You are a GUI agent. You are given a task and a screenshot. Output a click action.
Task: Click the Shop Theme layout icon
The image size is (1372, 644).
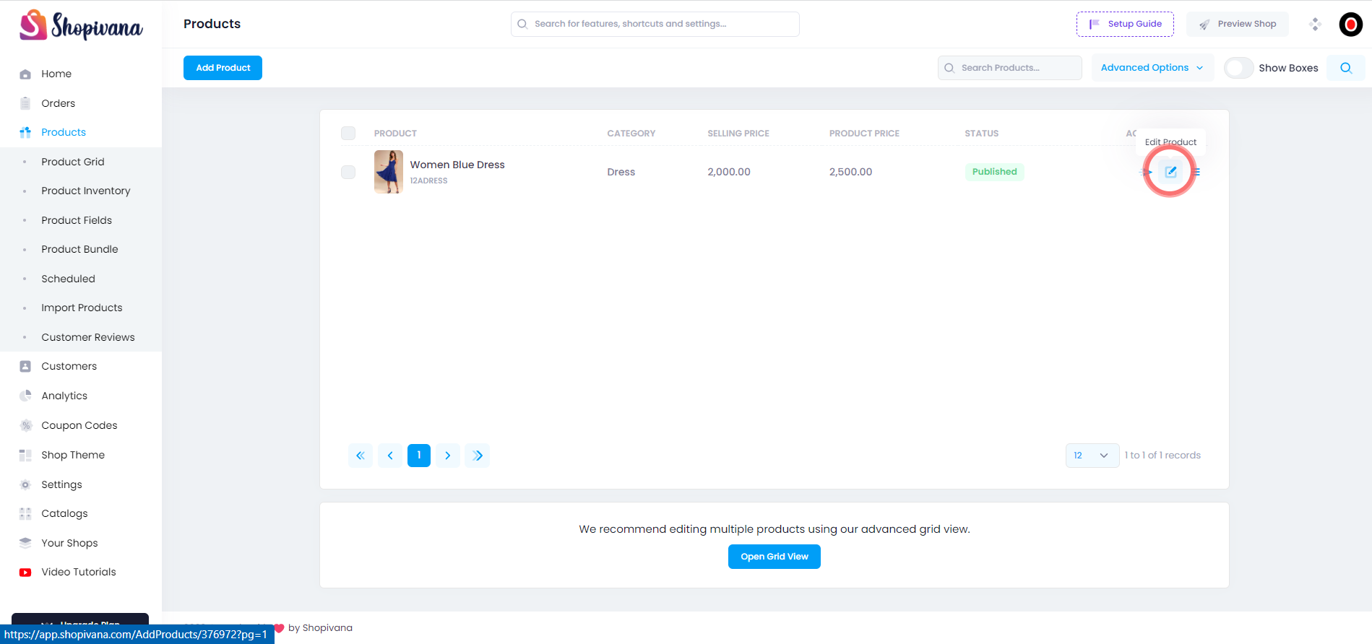25,455
